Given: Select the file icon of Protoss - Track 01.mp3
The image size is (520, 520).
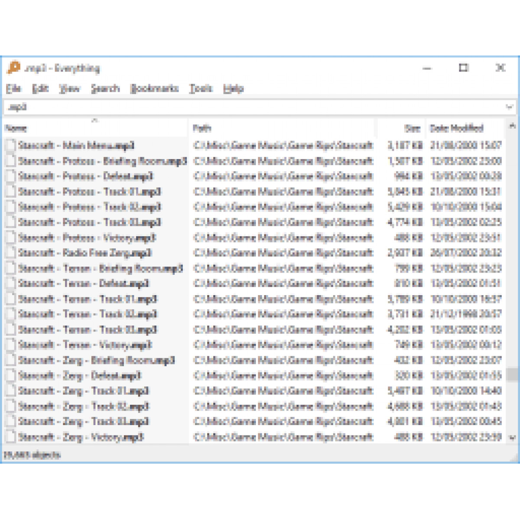Looking at the screenshot, I should coord(11,192).
